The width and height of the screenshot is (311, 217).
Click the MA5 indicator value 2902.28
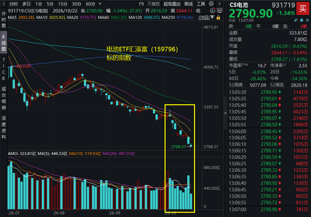(x=26, y=18)
